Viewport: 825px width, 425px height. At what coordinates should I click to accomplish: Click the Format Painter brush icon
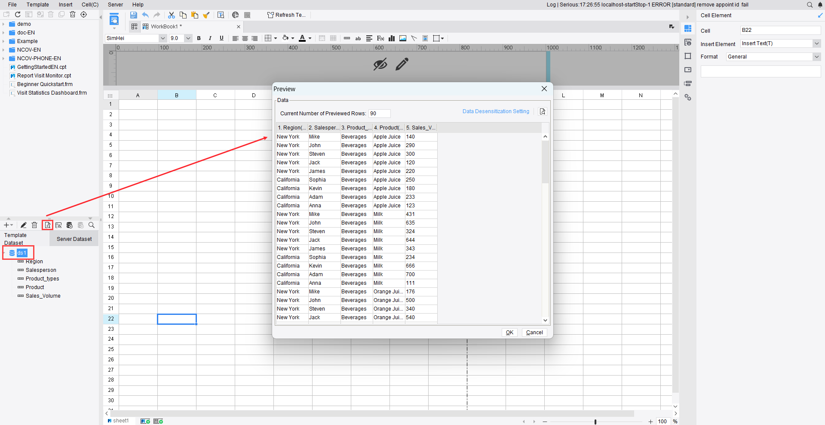point(206,15)
